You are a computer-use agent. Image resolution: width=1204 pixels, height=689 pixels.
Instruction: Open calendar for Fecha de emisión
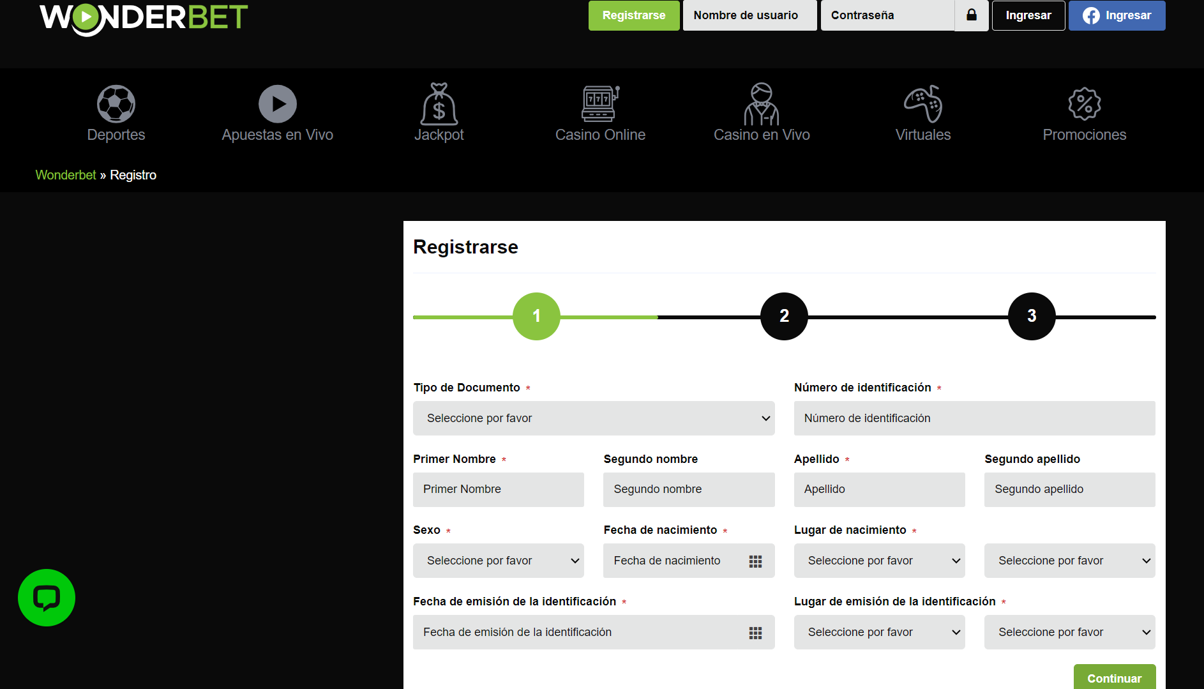point(755,633)
